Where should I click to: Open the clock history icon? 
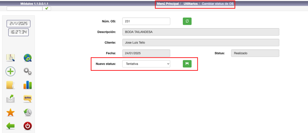28,112
